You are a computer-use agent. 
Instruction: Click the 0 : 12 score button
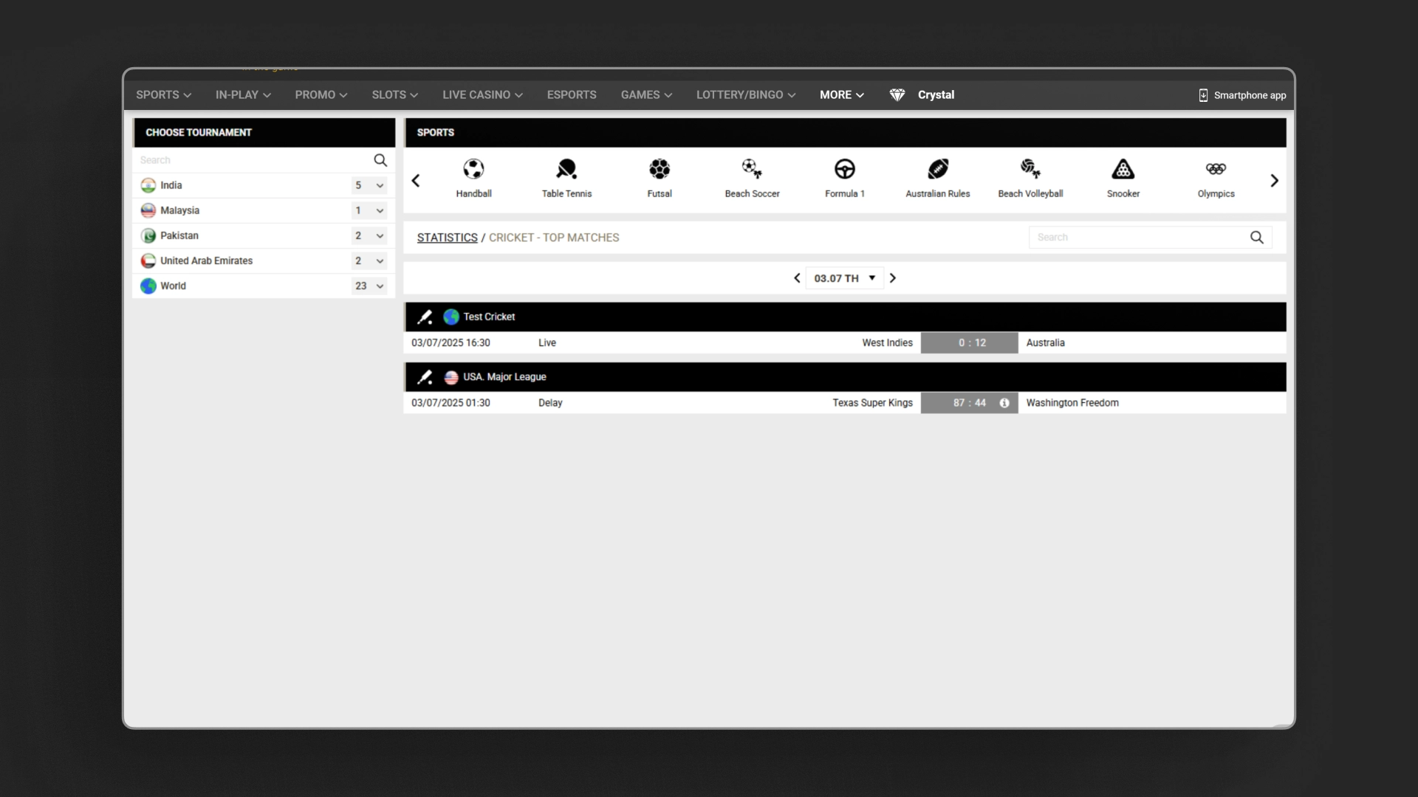click(x=969, y=343)
